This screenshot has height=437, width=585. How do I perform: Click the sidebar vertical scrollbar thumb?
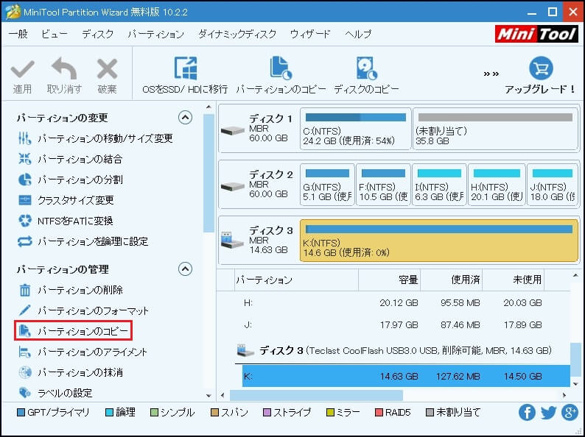(209, 173)
